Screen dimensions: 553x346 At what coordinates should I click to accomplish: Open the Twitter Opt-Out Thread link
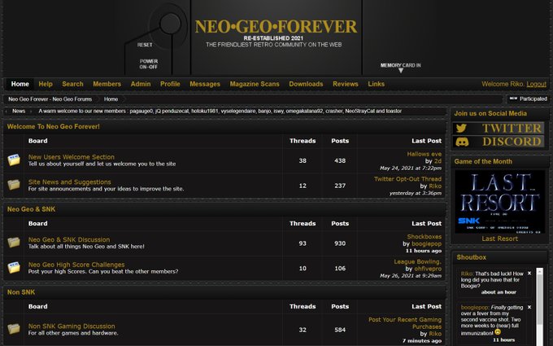407,179
